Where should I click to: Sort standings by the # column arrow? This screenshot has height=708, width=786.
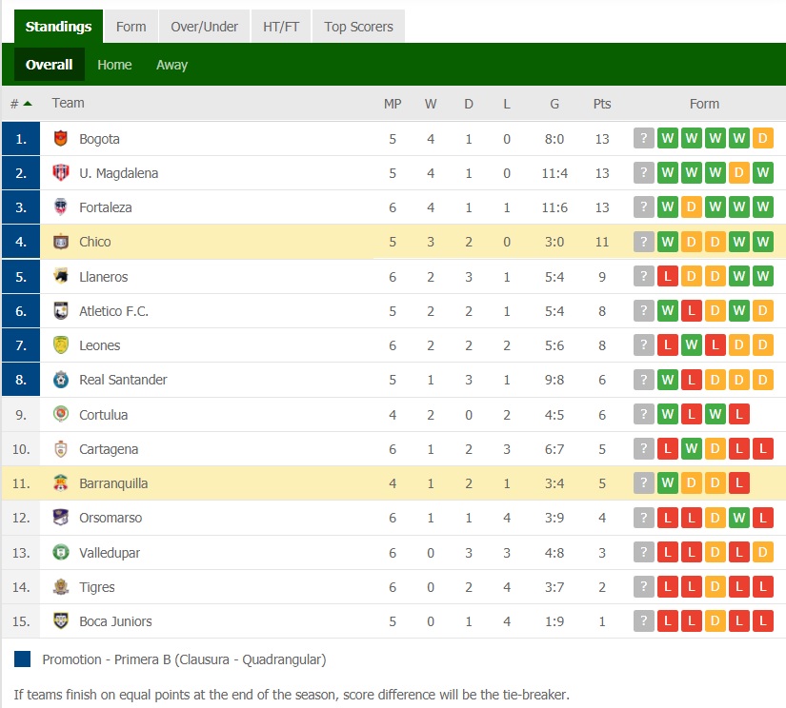coord(28,104)
